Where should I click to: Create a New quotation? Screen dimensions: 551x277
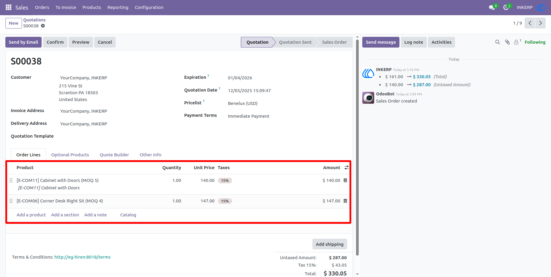point(14,23)
